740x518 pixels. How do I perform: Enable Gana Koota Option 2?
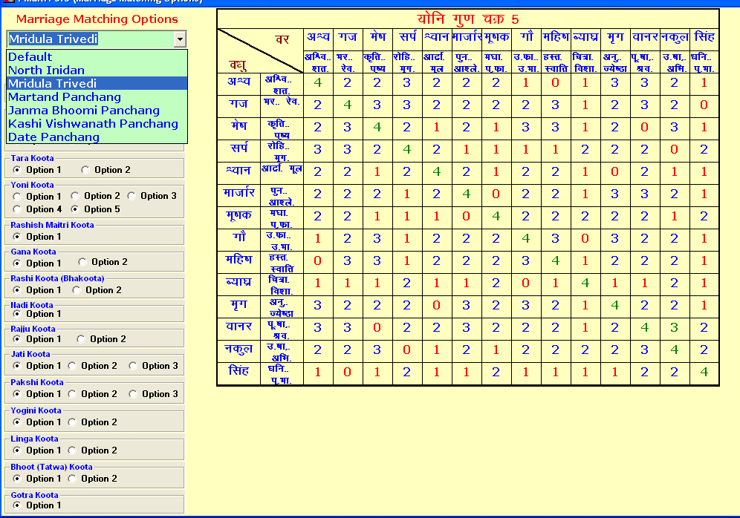(83, 262)
